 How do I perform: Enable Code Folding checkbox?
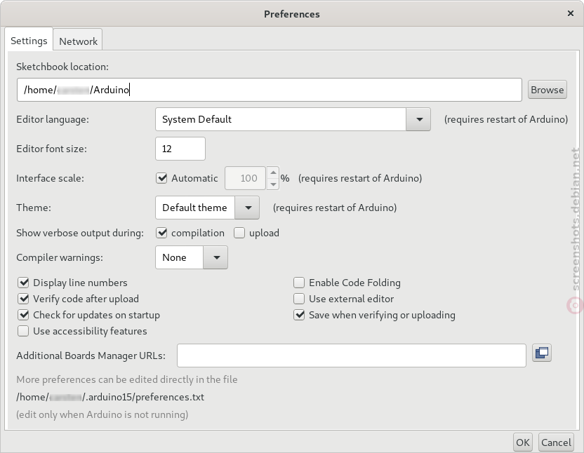coord(299,283)
